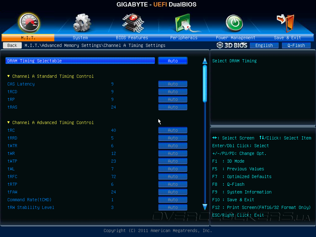316x237 pixels.
Task: Click the M.I.T. speedometer gauge icon
Action: coord(29,23)
